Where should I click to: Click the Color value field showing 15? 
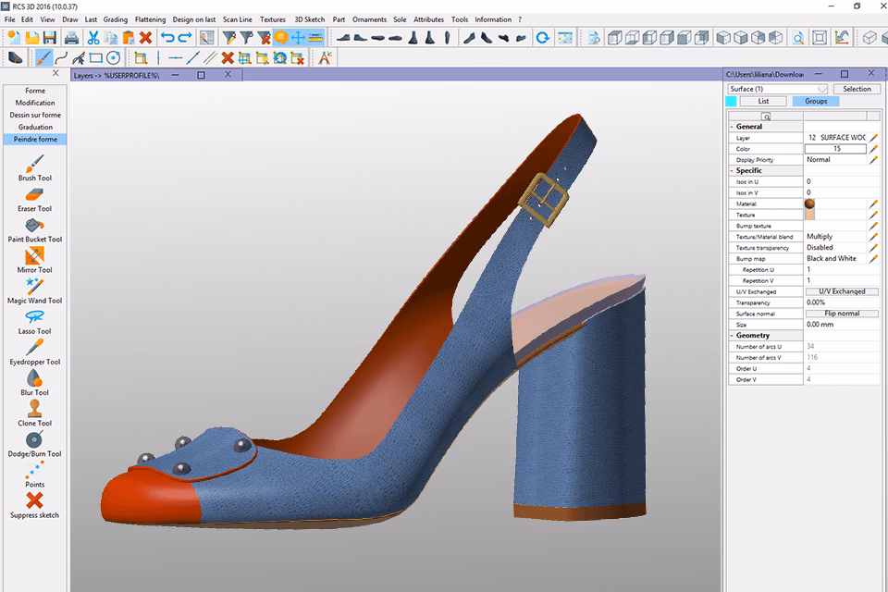point(835,149)
